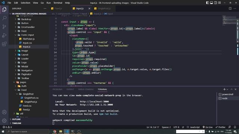The image size is (239, 134).
Task: Open the View menu
Action: tap(35, 3)
